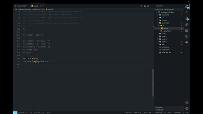
Task: Click betasquirrel-tasks in the breadcrumb
Action: click(24, 9)
